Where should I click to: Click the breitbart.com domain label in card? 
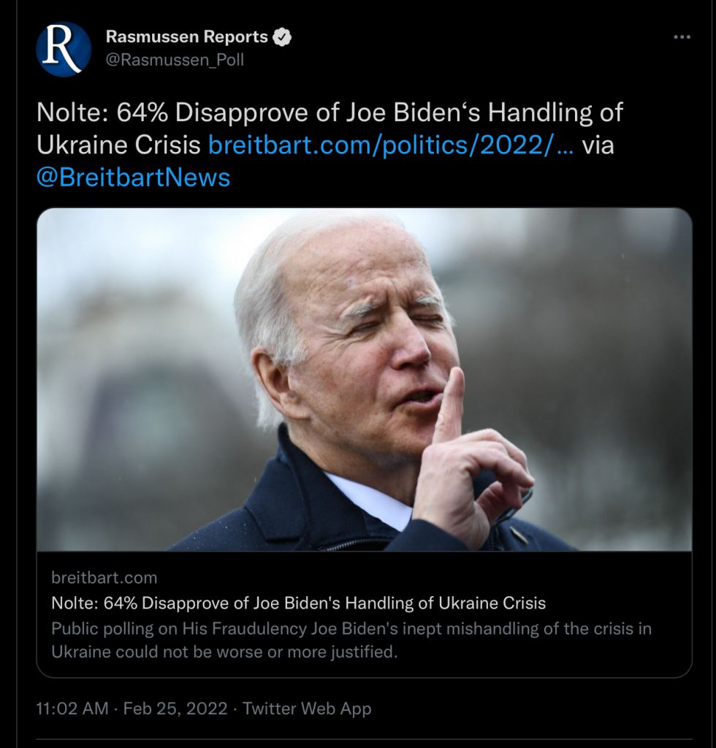click(x=104, y=578)
